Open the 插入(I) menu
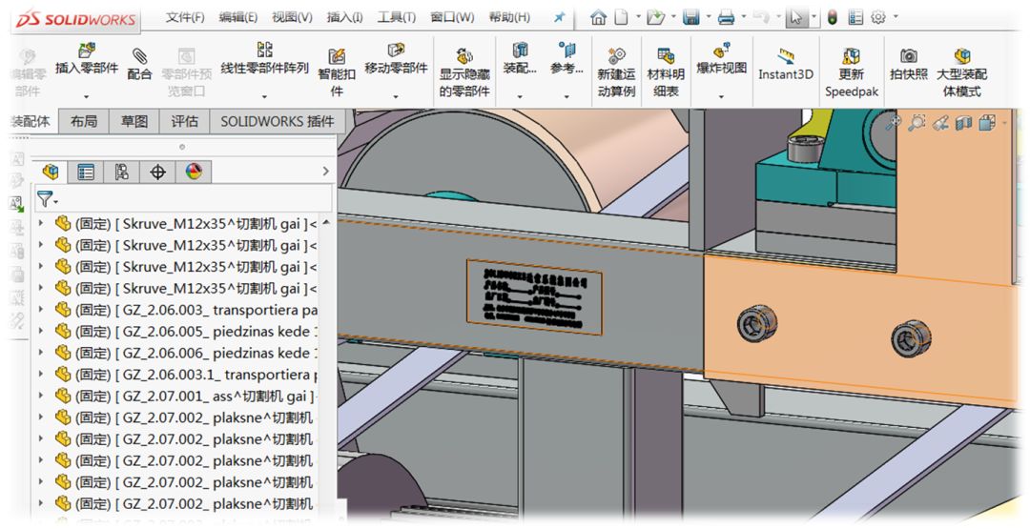This screenshot has width=1030, height=529. [345, 18]
